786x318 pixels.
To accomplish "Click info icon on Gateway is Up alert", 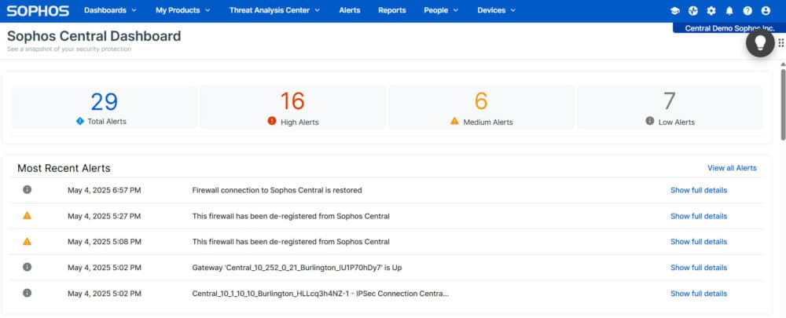I will 27,267.
